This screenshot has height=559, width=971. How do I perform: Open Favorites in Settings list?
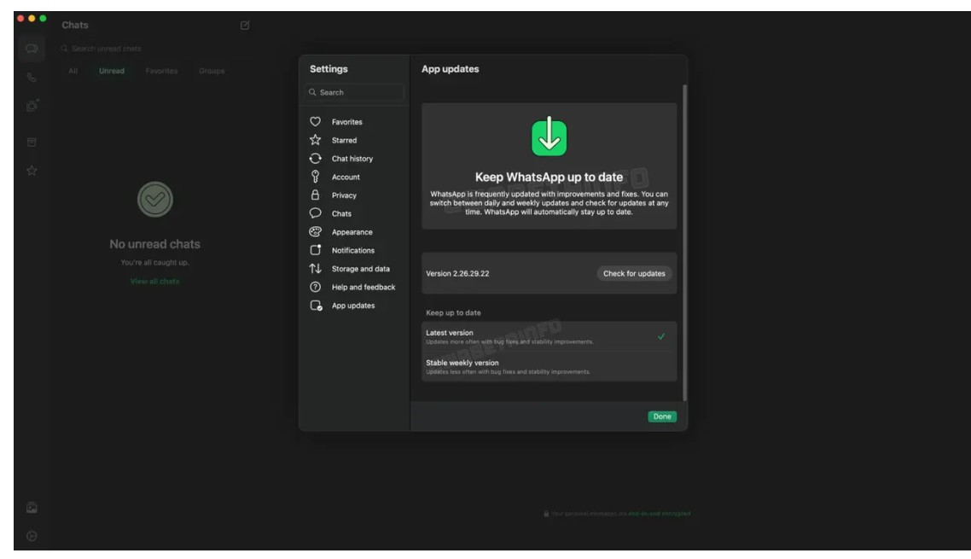[x=354, y=122]
